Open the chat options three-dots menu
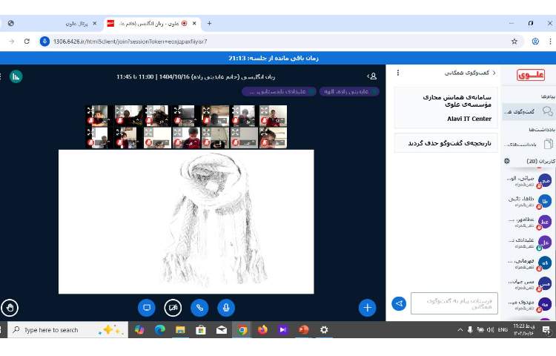This screenshot has width=556, height=356. (x=398, y=73)
